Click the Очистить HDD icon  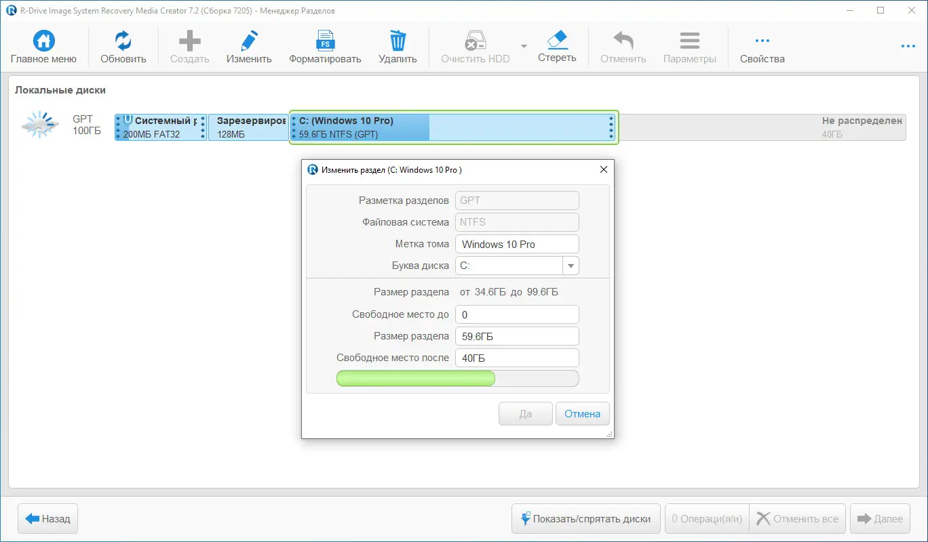(475, 41)
